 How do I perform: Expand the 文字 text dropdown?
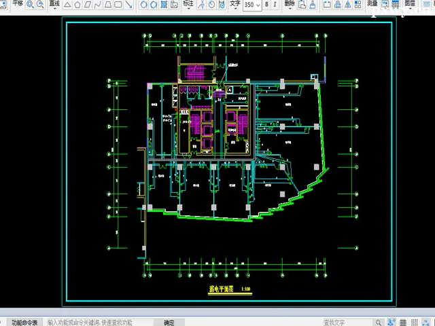tap(235, 3)
